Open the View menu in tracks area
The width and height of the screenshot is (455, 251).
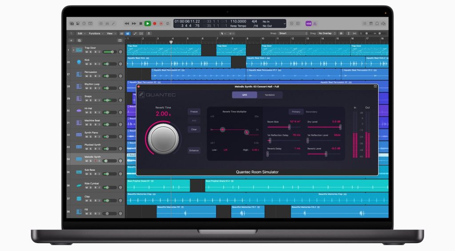(x=111, y=34)
